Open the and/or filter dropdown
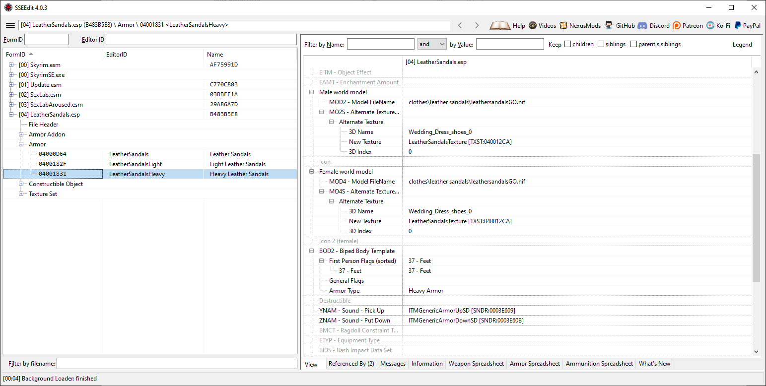 432,44
